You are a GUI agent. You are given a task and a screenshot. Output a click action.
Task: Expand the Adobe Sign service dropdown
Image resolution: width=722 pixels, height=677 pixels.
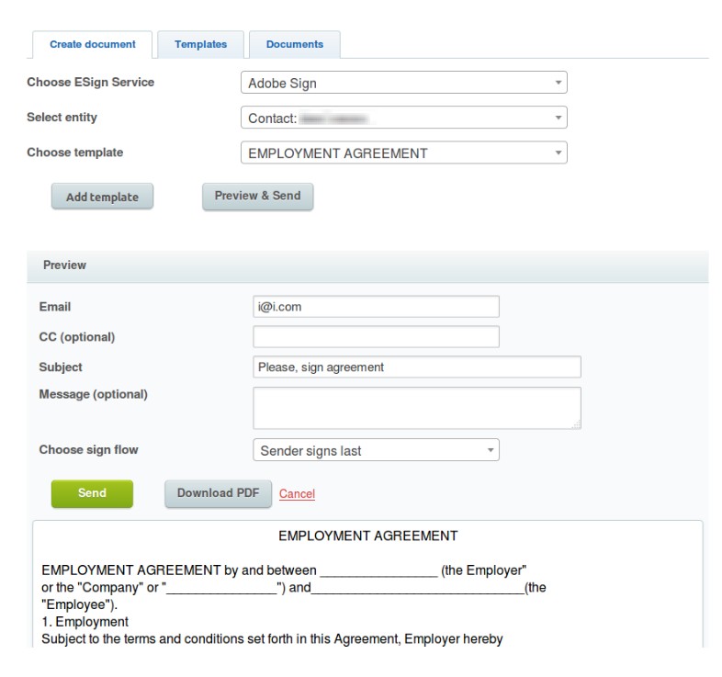click(403, 83)
